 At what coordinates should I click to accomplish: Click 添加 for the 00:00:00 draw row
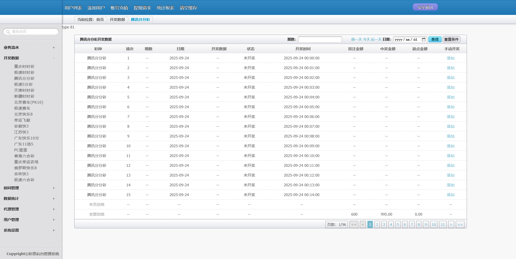click(450, 58)
